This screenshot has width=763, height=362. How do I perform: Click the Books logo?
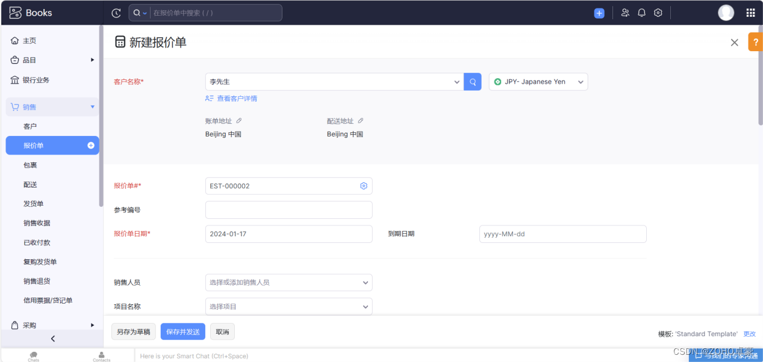[31, 13]
